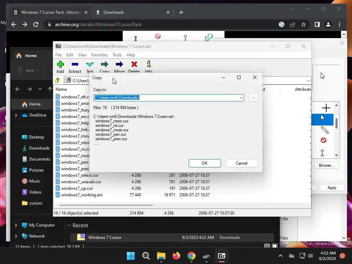Open the cursors folder in Explorer sidebar
The width and height of the screenshot is (352, 264).
click(32, 203)
